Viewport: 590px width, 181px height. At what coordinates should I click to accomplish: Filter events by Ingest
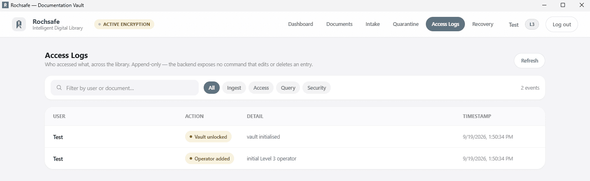(234, 88)
